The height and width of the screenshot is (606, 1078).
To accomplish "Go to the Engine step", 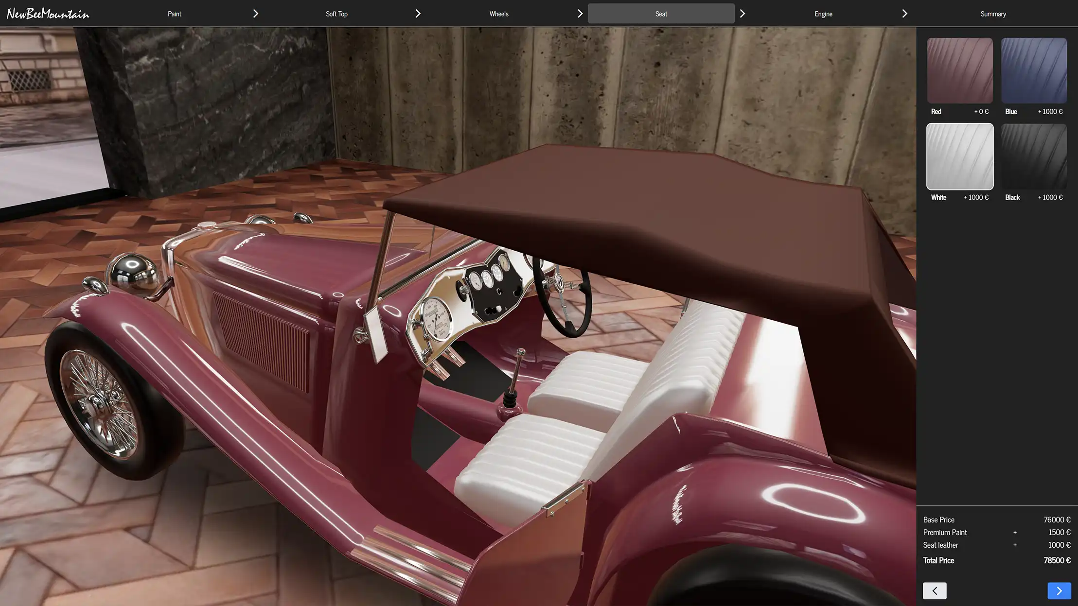I will coord(823,14).
